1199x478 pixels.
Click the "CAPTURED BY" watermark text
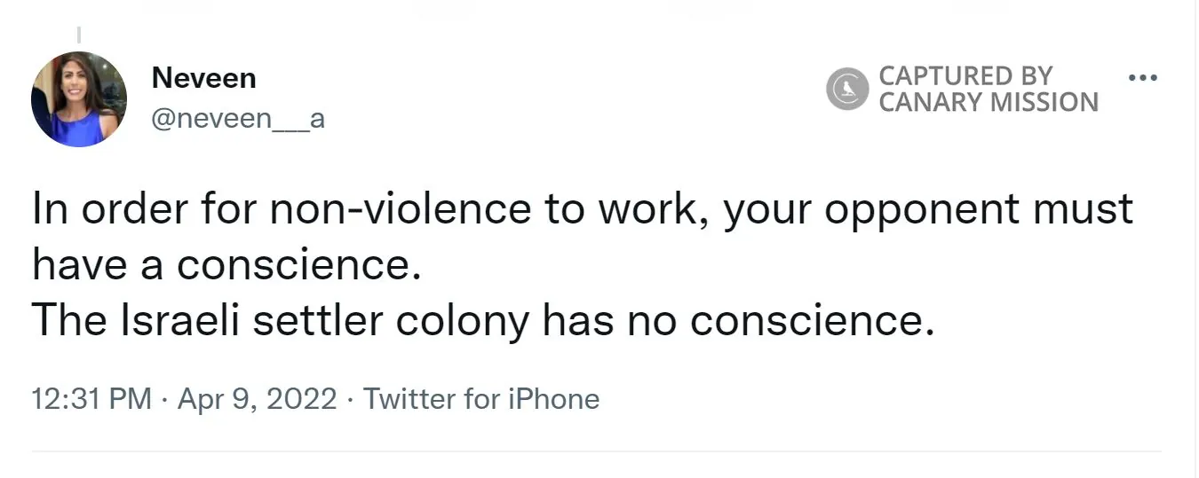[x=965, y=75]
